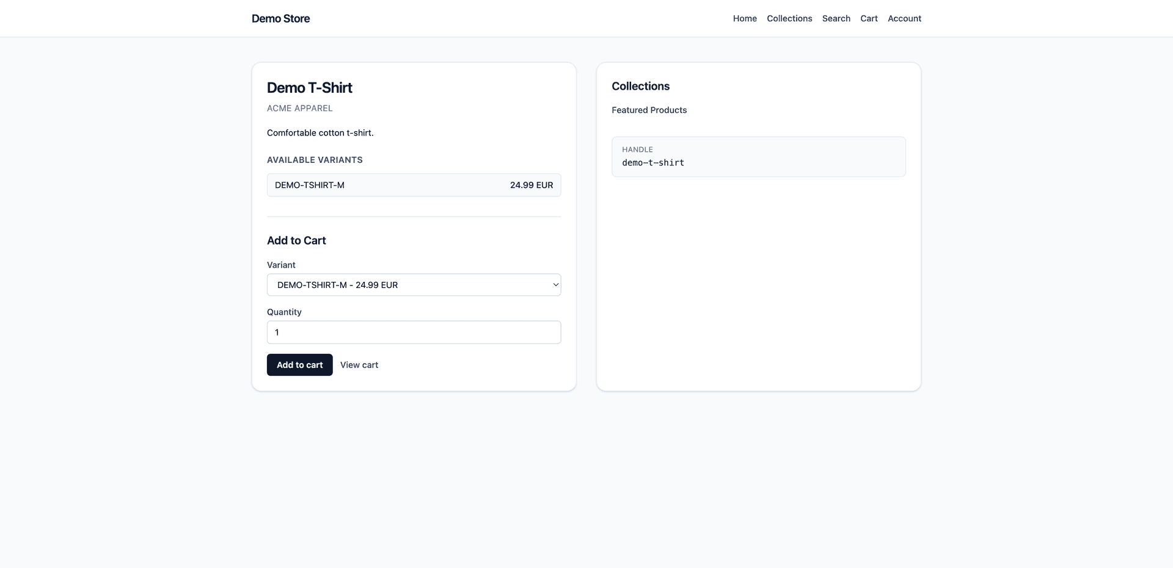Click the ACME APPAREL vendor label
This screenshot has height=568, width=1173.
pos(299,108)
